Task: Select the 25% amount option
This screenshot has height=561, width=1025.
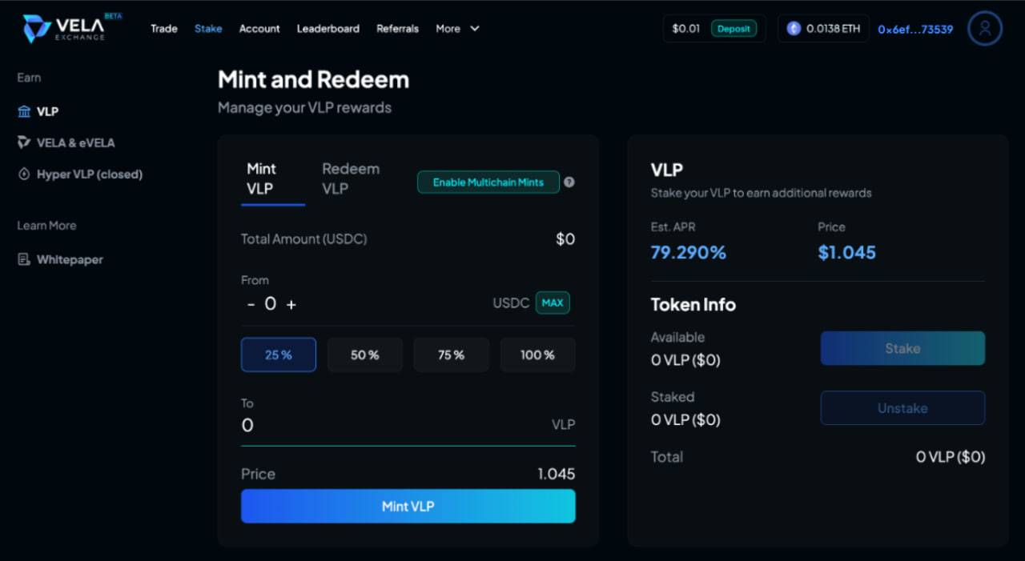Action: pos(279,355)
